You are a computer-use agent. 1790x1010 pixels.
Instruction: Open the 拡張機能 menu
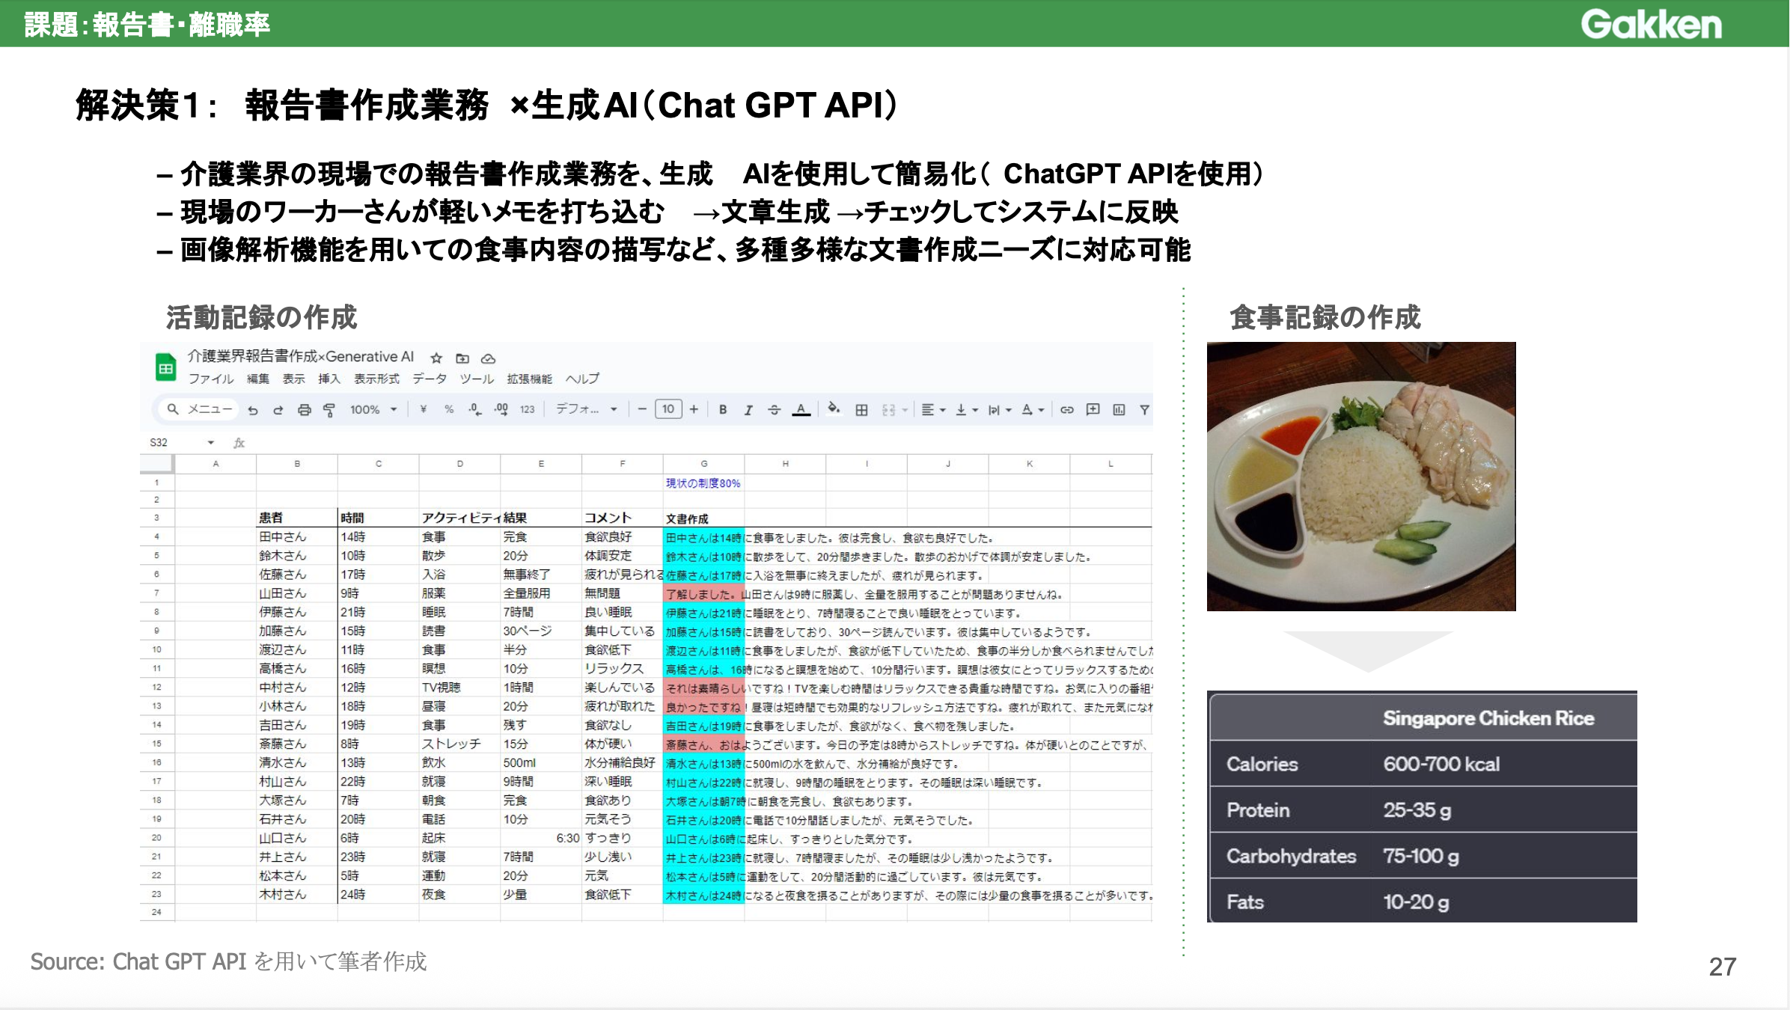(529, 379)
